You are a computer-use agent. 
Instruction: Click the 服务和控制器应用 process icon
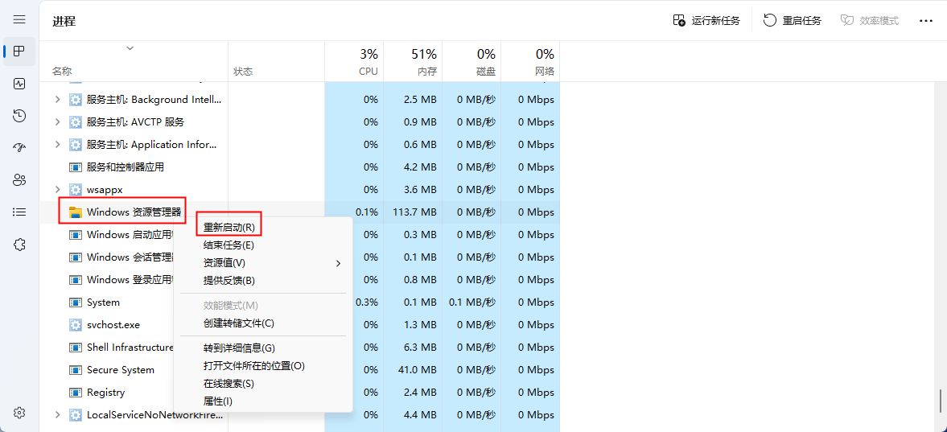(76, 167)
